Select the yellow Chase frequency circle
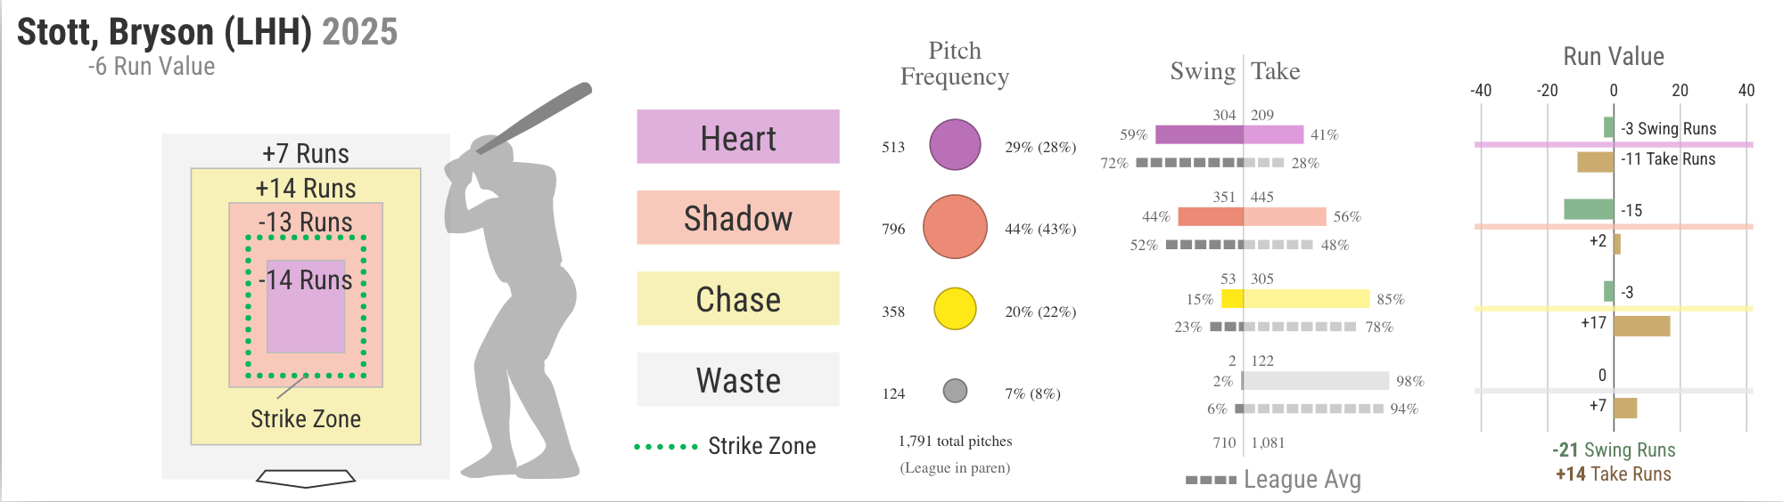The width and height of the screenshot is (1783, 502). tap(955, 310)
